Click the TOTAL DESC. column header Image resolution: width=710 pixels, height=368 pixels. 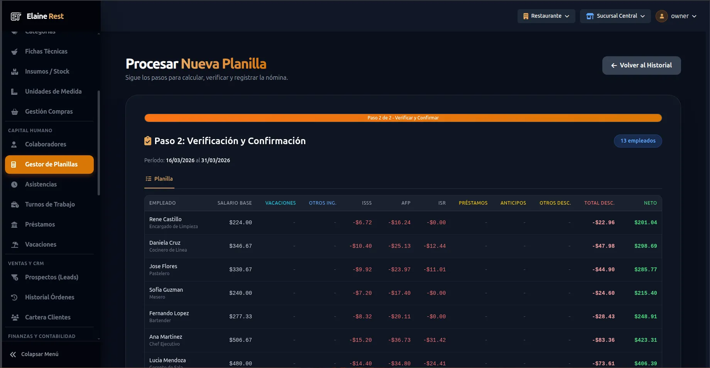(x=599, y=203)
